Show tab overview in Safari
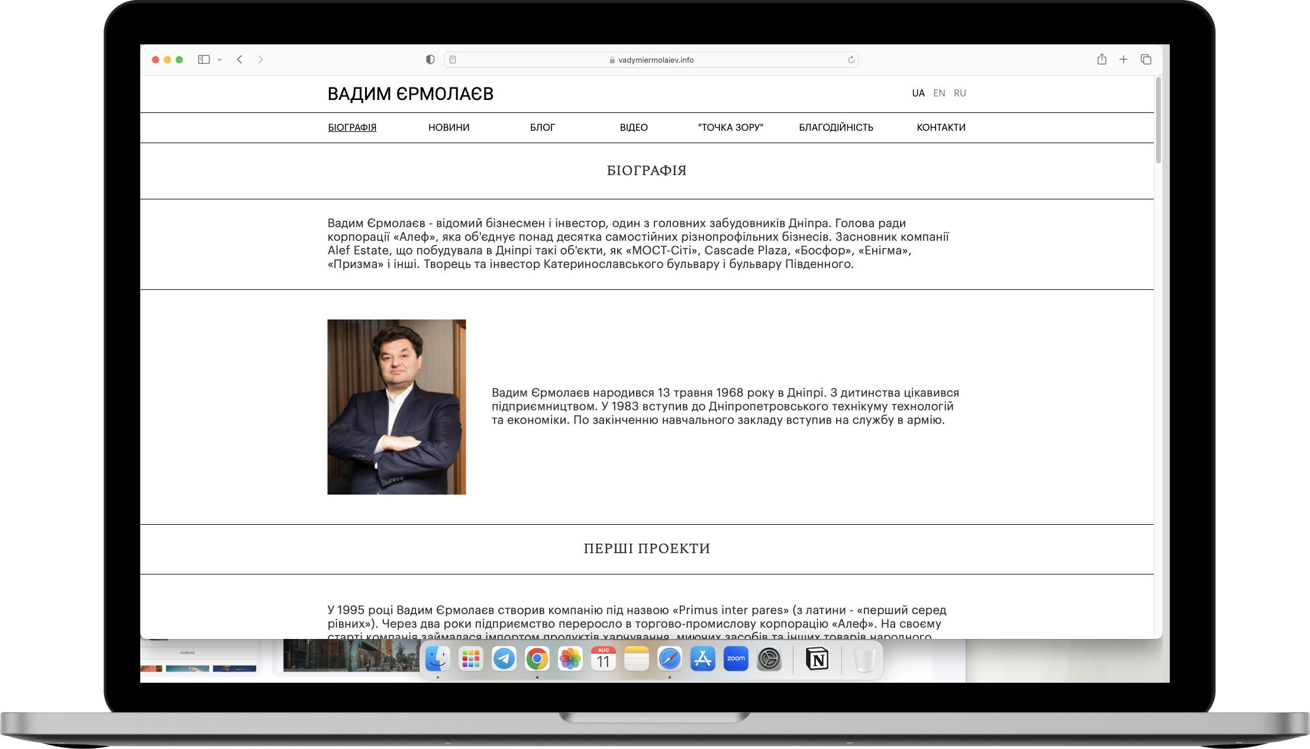Viewport: 1310px width, 749px height. [1146, 59]
